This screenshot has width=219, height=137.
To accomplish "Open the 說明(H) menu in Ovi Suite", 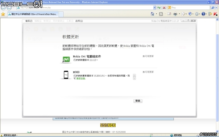I will click(x=79, y=21).
